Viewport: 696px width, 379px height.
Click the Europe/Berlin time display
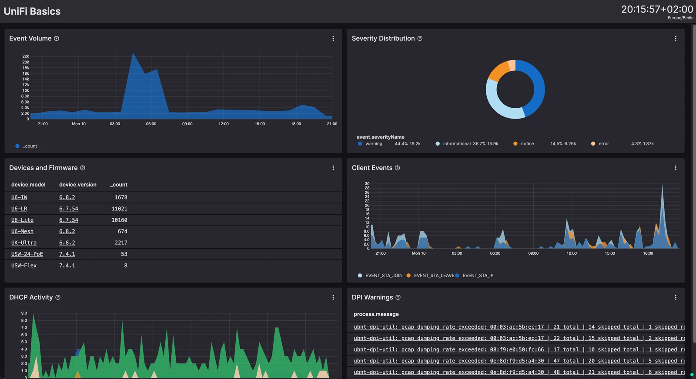[x=680, y=18]
